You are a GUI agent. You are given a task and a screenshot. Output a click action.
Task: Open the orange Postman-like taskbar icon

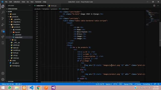[46, 88]
